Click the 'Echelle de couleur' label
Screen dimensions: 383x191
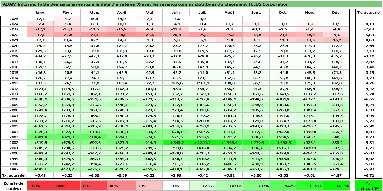14,185
